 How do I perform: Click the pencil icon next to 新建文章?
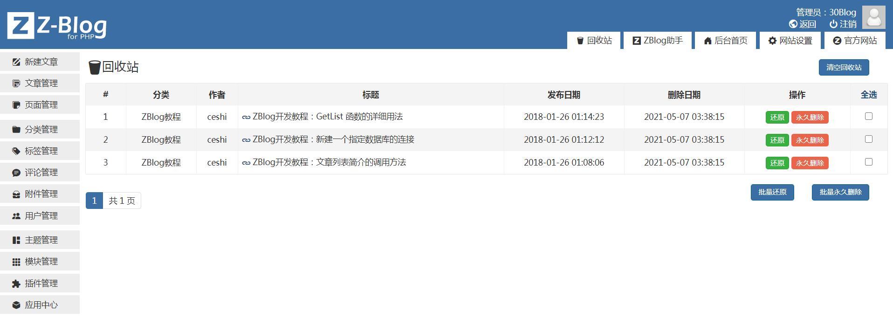click(16, 62)
